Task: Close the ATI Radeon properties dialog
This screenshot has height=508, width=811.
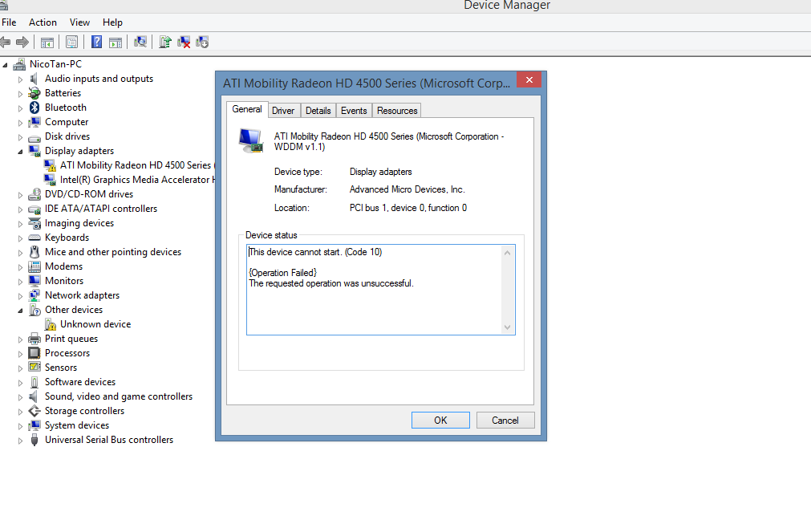Action: 529,79
